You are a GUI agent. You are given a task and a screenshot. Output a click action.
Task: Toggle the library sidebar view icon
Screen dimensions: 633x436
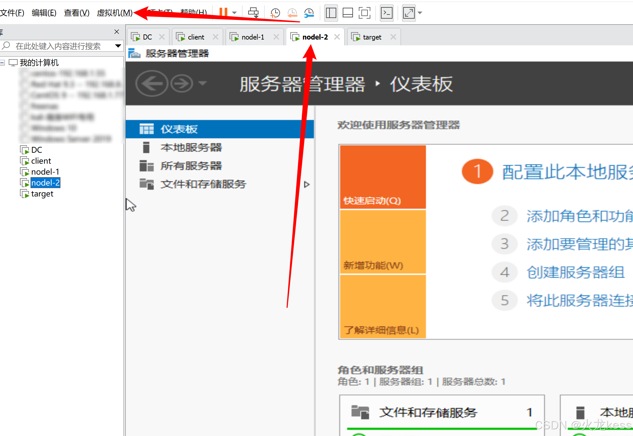coord(331,13)
